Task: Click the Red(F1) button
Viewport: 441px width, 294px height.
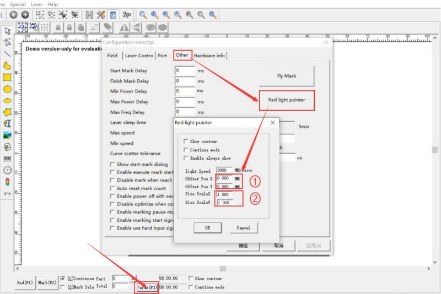Action: (x=25, y=282)
